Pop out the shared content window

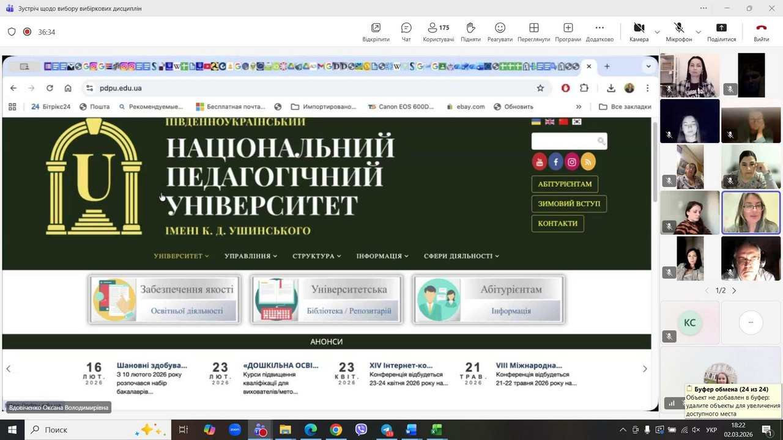coord(376,32)
